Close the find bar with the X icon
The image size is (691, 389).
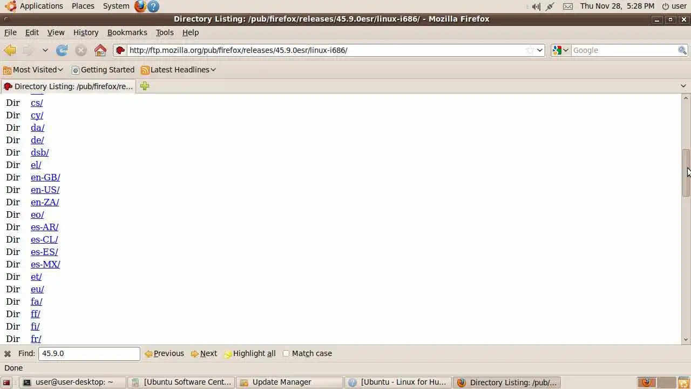[x=8, y=354]
